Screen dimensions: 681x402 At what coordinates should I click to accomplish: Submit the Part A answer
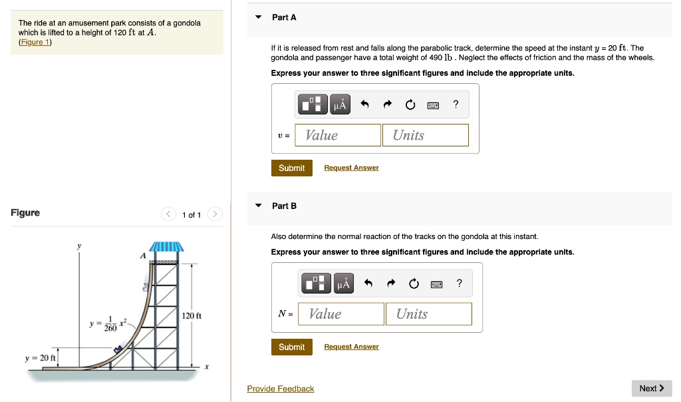tap(291, 168)
